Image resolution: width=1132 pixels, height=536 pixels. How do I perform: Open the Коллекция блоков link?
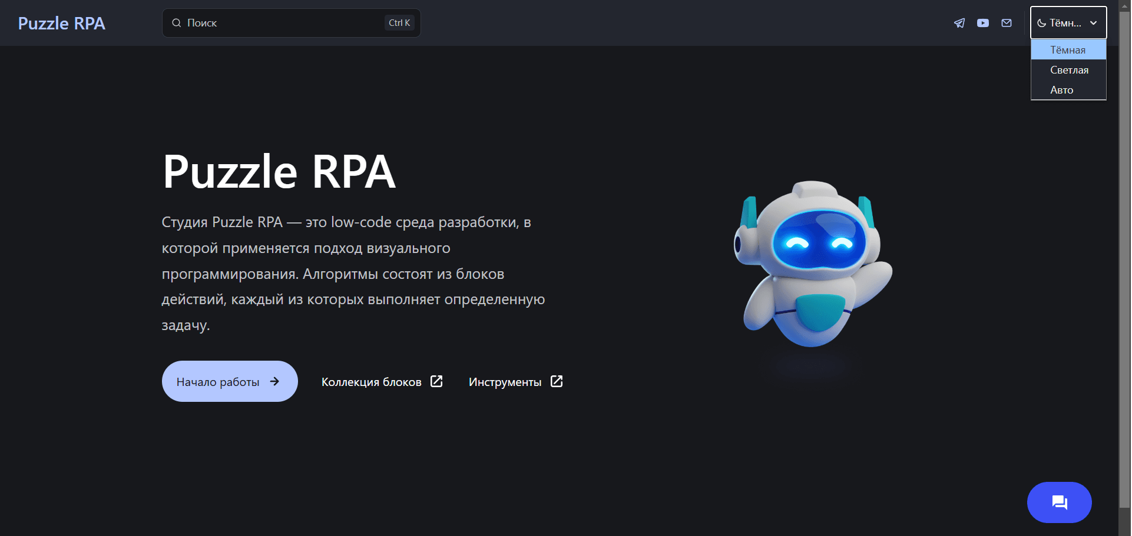[371, 382]
